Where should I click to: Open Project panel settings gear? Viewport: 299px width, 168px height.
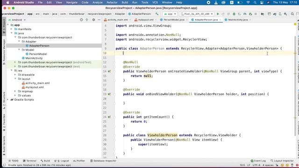tap(93, 20)
